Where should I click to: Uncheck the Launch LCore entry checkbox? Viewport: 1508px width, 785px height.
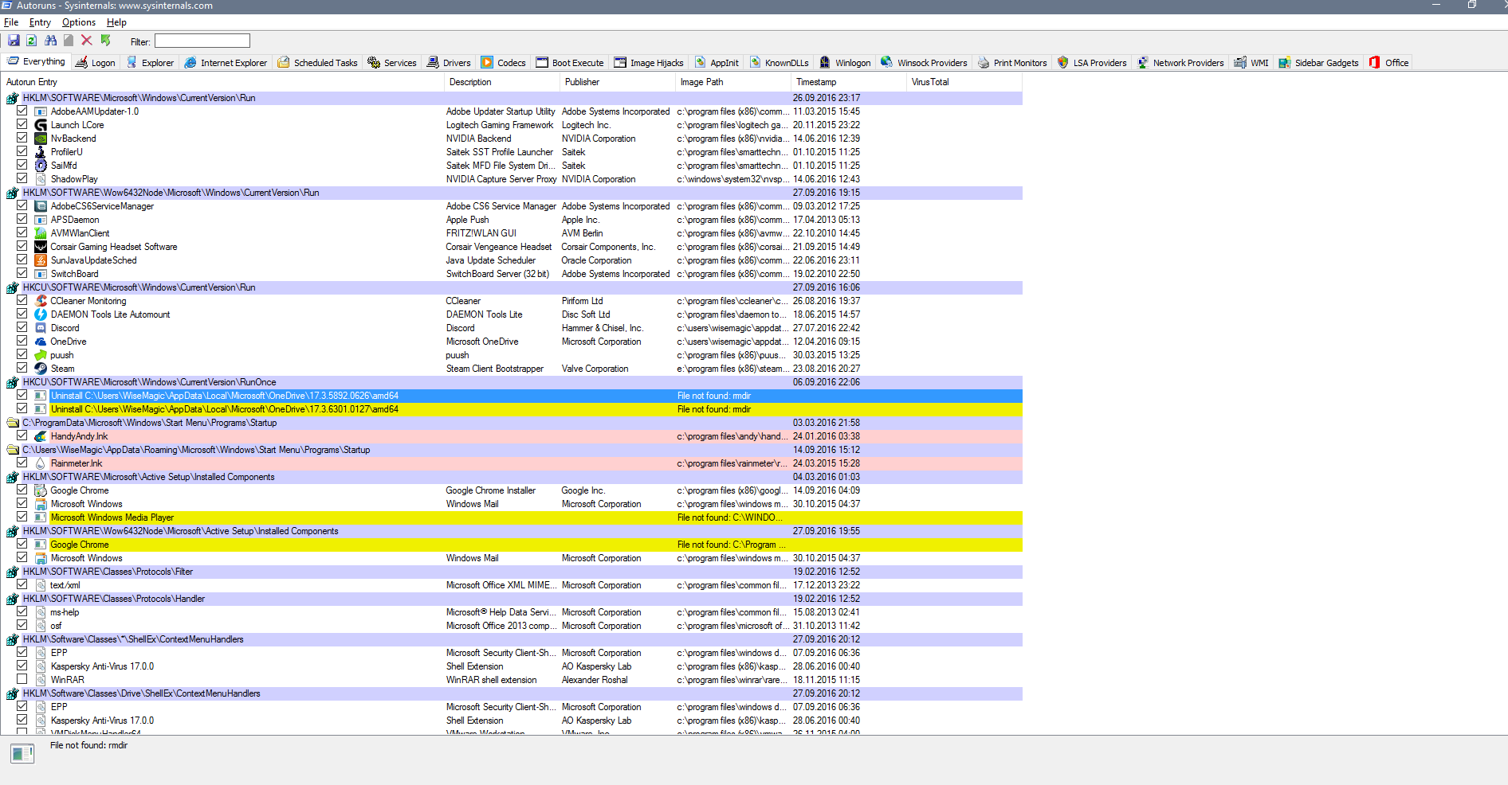click(x=22, y=125)
